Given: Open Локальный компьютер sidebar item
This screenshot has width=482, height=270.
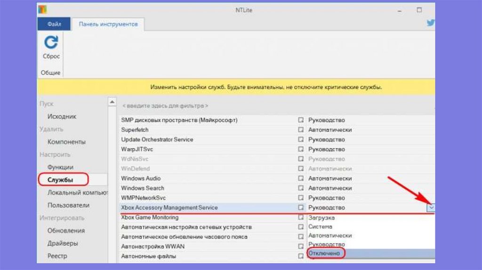Looking at the screenshot, I should point(78,192).
